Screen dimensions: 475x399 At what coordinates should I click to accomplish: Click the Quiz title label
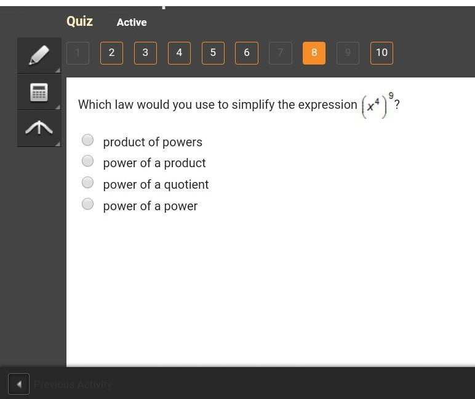[79, 22]
